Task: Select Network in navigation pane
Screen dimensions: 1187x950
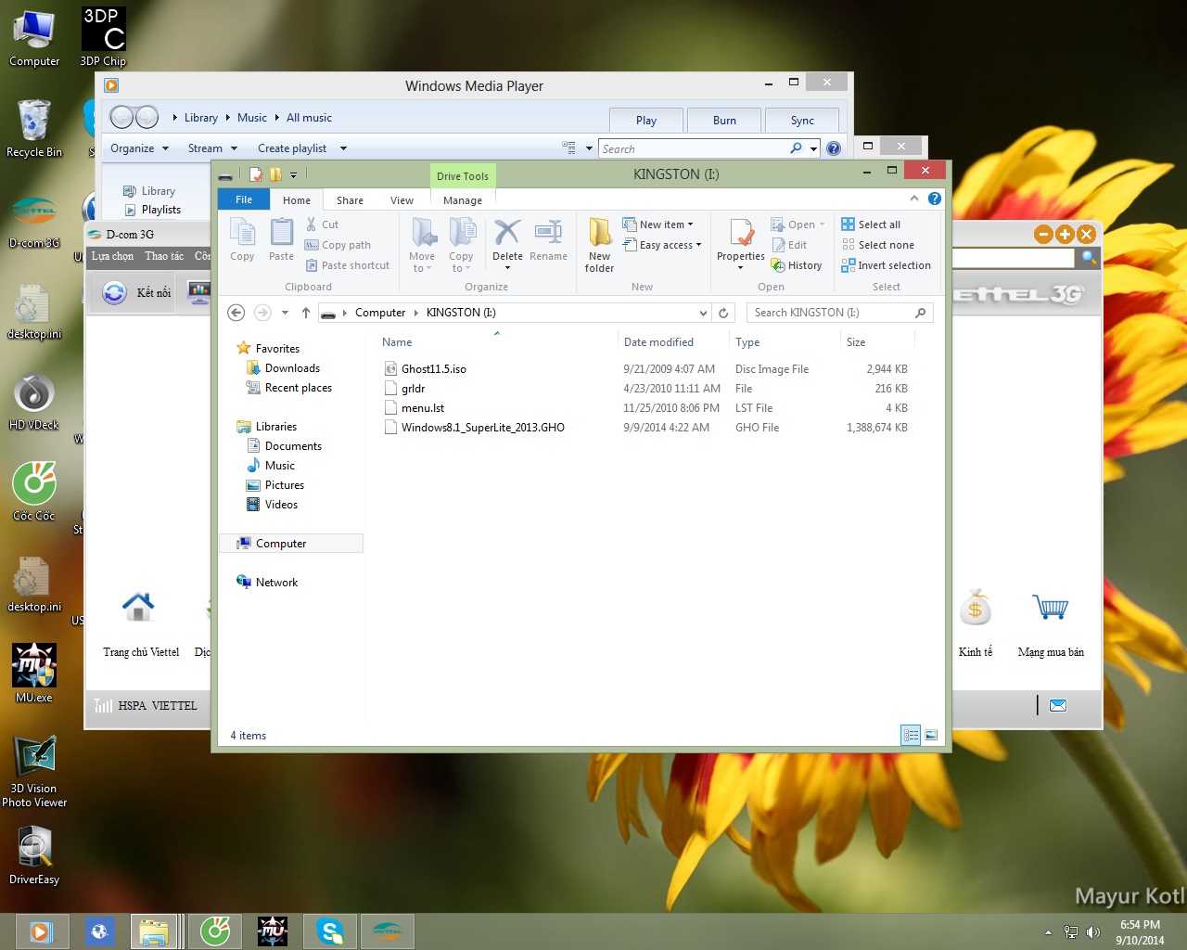Action: point(276,583)
